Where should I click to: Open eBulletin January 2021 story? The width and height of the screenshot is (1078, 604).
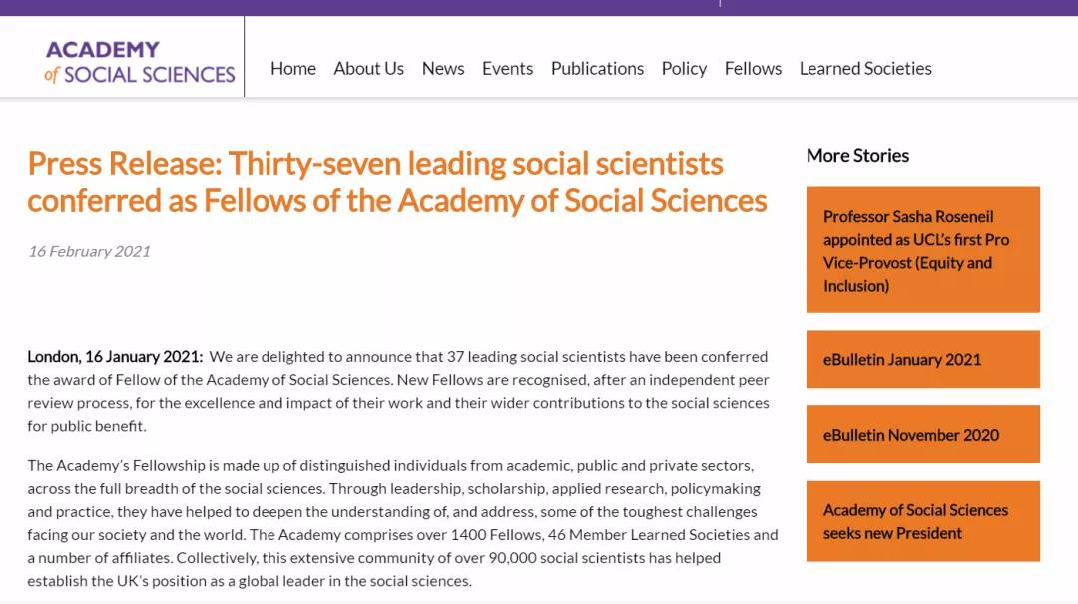click(922, 359)
